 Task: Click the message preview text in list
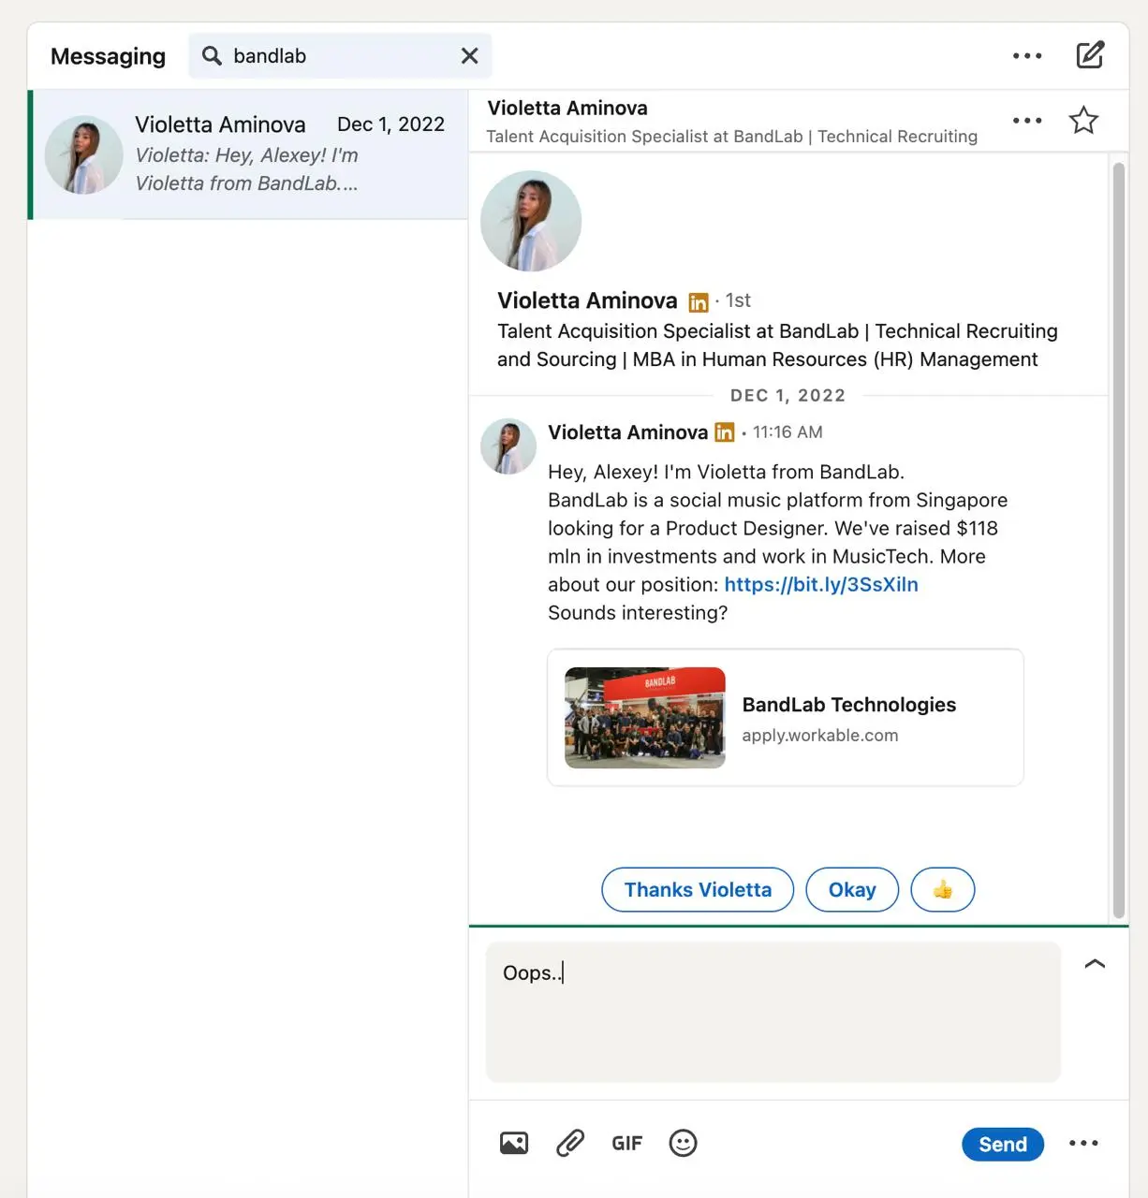point(247,169)
